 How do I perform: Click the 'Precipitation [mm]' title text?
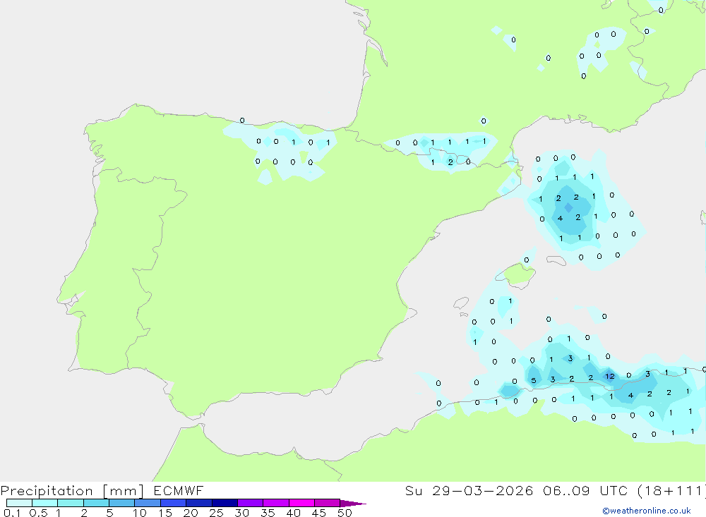(x=72, y=491)
